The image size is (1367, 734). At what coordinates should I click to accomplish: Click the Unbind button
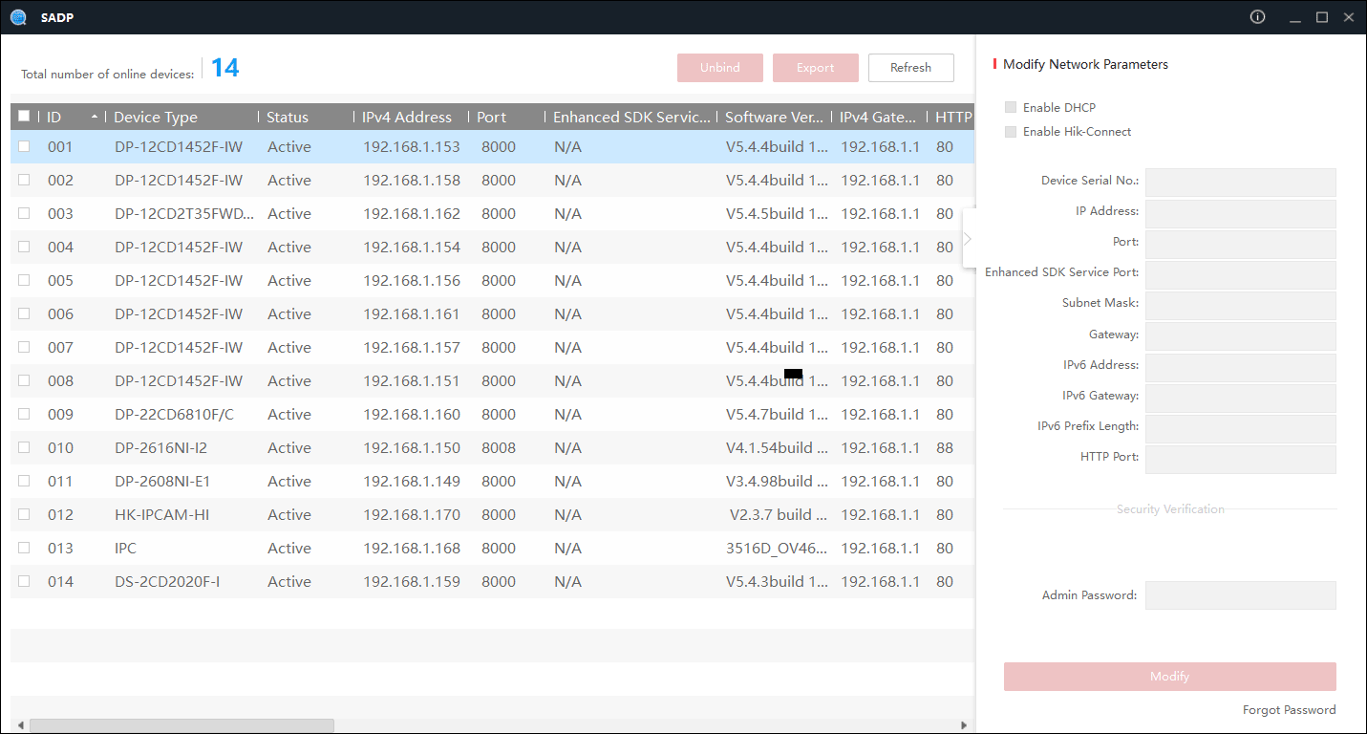tap(720, 68)
